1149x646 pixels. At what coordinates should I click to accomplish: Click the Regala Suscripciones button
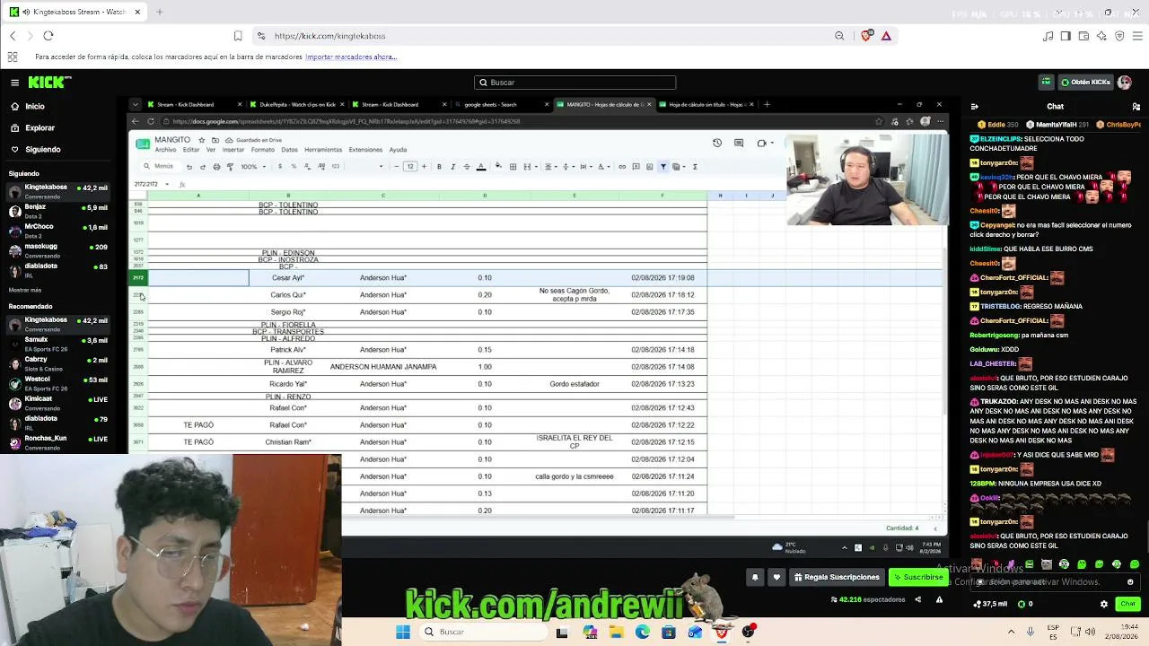point(836,578)
